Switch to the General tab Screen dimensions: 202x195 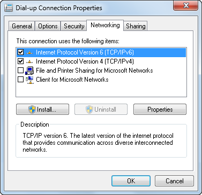pyautogui.click(x=22, y=26)
